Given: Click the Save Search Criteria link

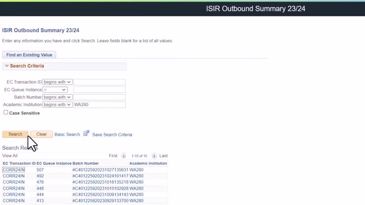Looking at the screenshot, I should (112, 135).
